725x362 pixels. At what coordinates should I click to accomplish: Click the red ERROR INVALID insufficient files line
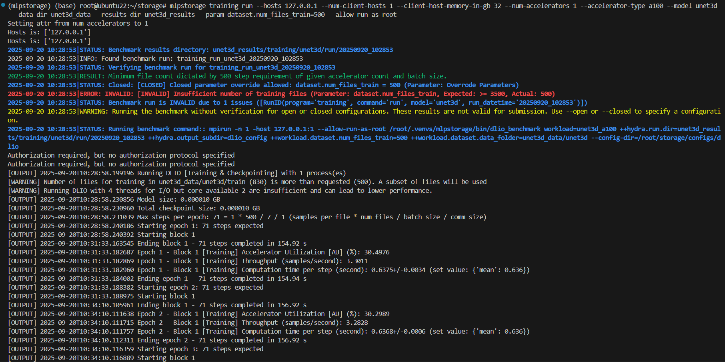[281, 94]
